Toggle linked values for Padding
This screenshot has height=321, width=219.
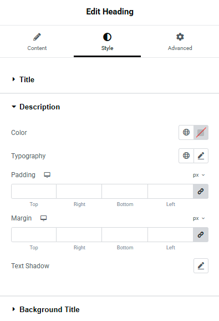point(201,191)
